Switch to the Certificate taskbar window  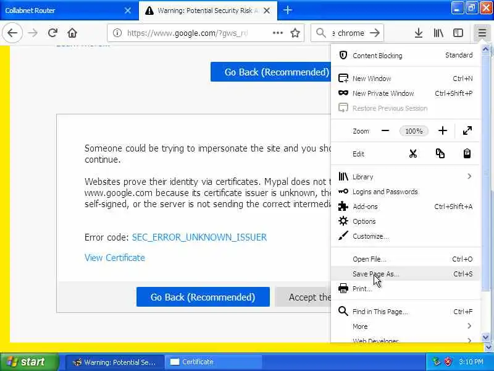pyautogui.click(x=214, y=362)
